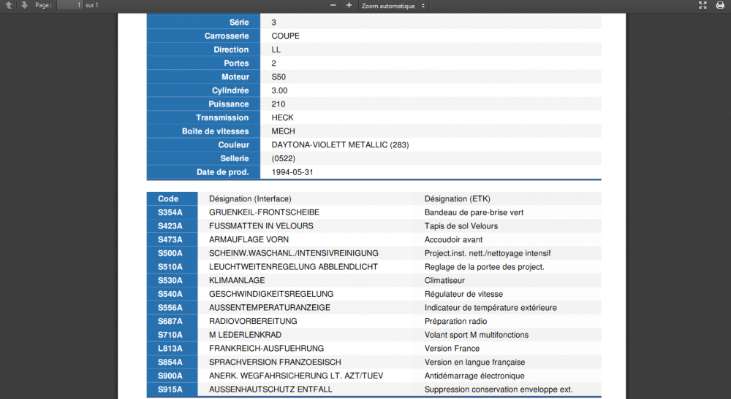731x399 pixels.
Task: Click KLIMAANLAGE designation
Action: [237, 280]
